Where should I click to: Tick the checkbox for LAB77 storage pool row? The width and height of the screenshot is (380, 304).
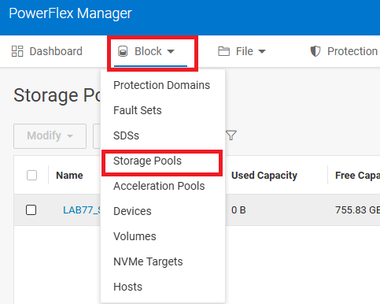point(31,210)
